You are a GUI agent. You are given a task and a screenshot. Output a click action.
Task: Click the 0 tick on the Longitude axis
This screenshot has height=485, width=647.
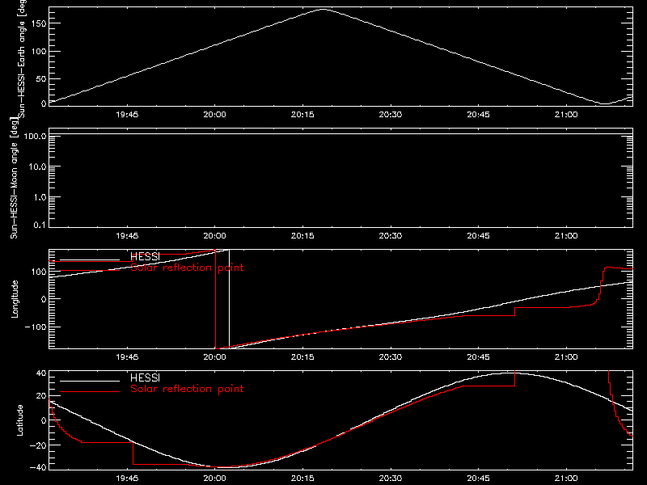point(44,299)
